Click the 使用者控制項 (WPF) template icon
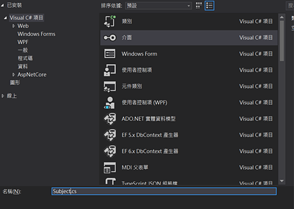 click(x=109, y=103)
